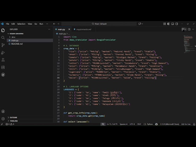Go to line via Ln 15, Col 79
The height and width of the screenshot is (147, 196).
[112, 124]
